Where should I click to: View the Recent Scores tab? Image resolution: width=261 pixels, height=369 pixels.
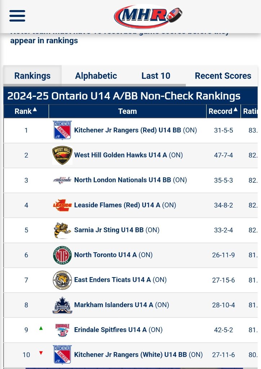[x=223, y=76]
